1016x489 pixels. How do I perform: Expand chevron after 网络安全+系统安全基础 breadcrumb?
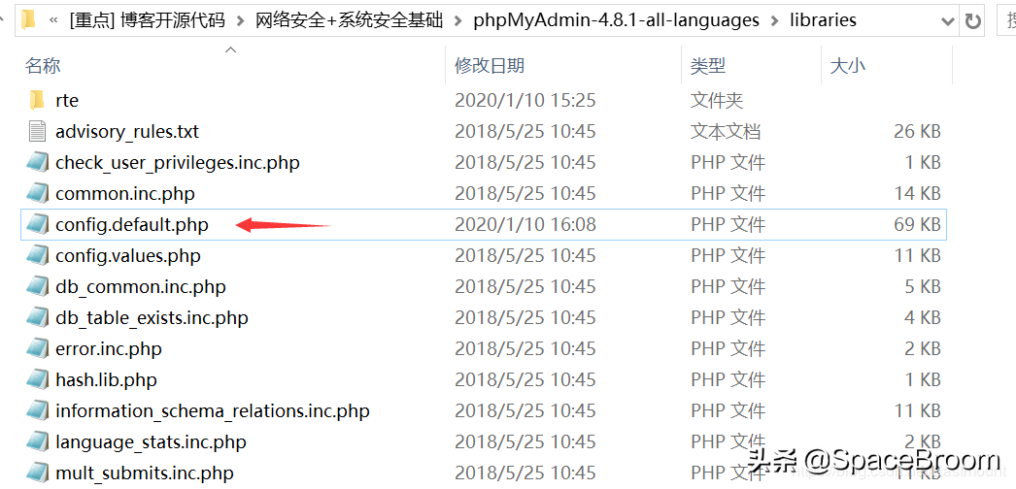pyautogui.click(x=458, y=20)
